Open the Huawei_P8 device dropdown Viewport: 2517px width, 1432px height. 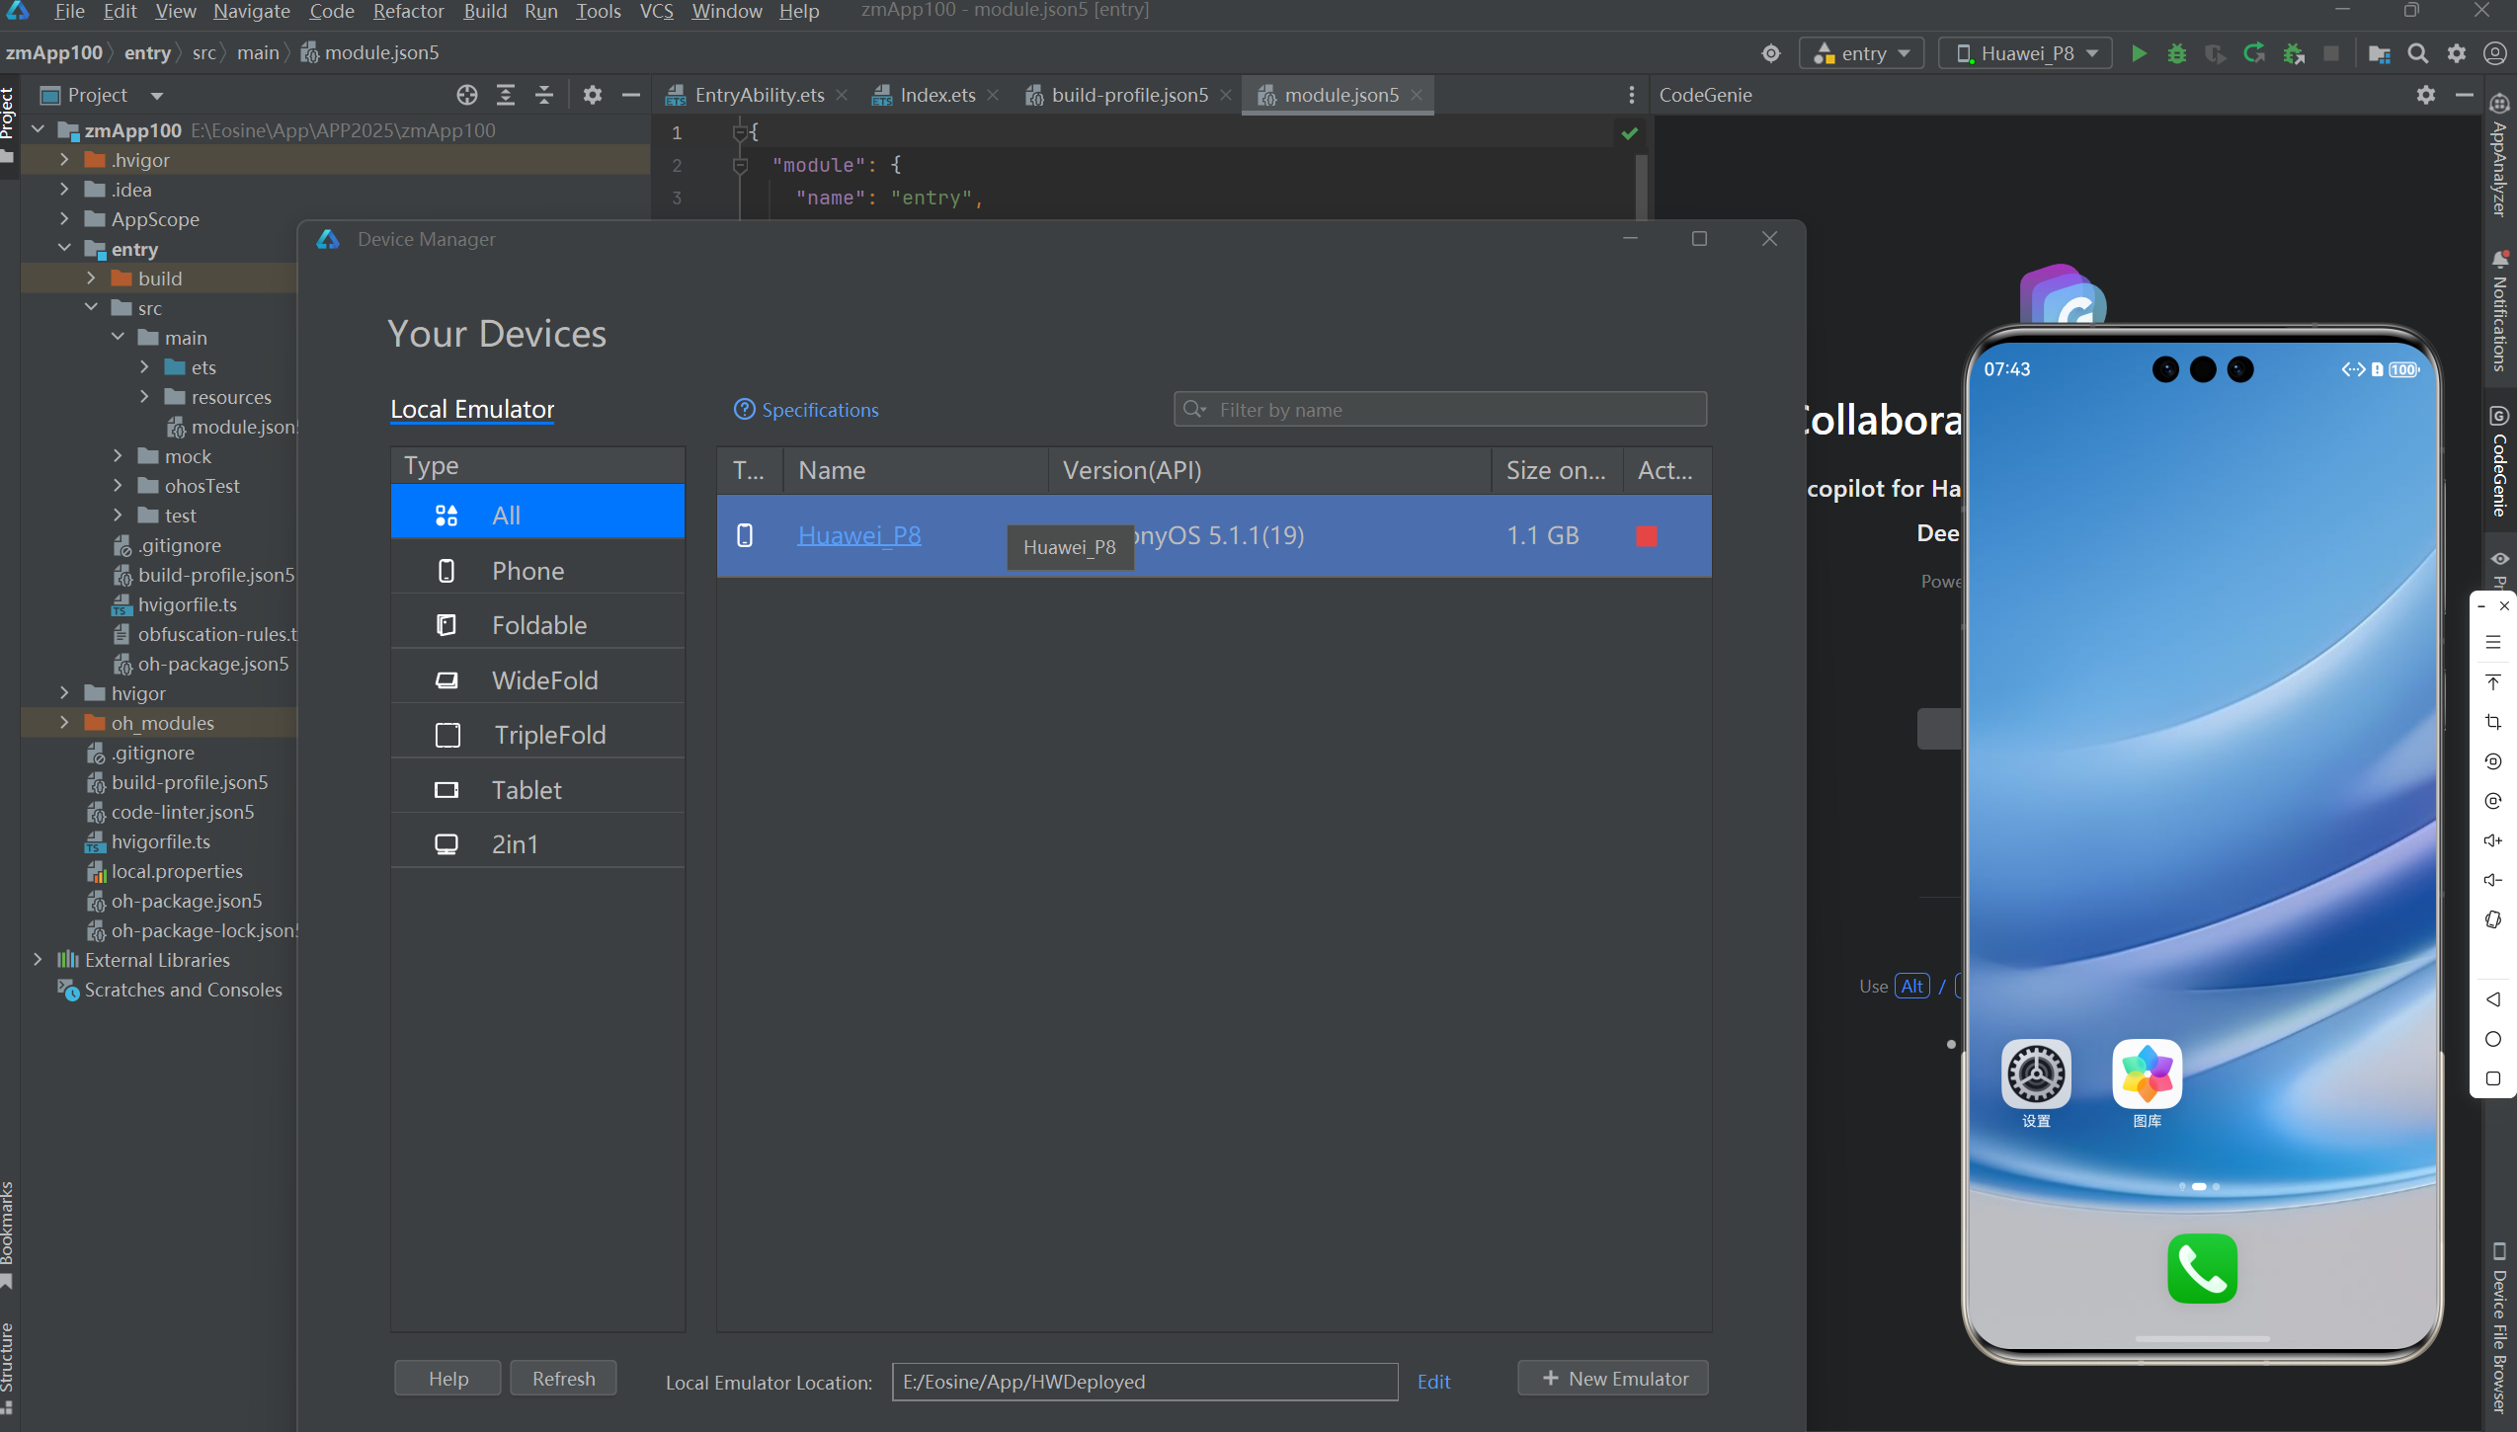[2025, 53]
